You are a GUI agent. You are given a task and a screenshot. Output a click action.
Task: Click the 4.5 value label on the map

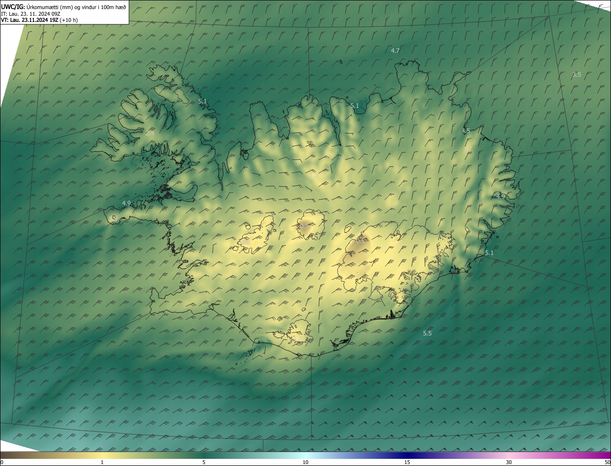[x=466, y=131]
